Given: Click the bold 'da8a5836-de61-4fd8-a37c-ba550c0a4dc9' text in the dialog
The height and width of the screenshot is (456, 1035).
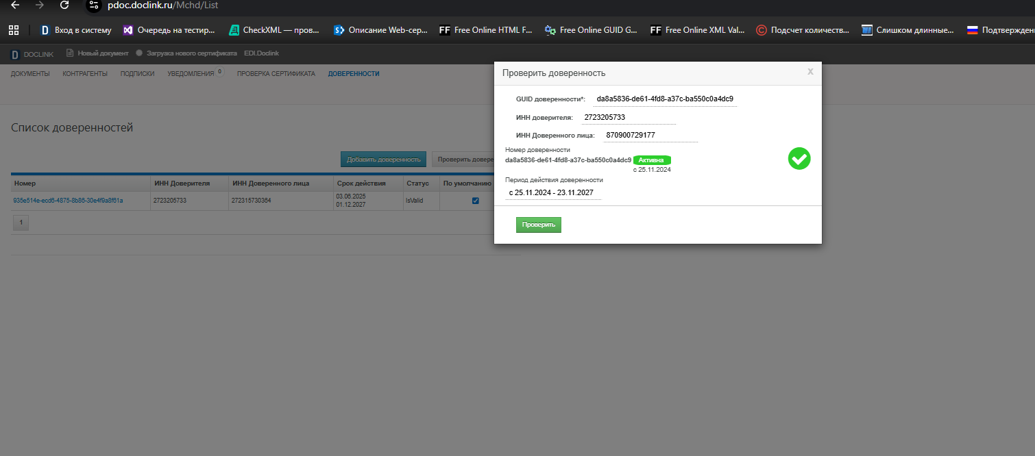Looking at the screenshot, I should pyautogui.click(x=568, y=160).
